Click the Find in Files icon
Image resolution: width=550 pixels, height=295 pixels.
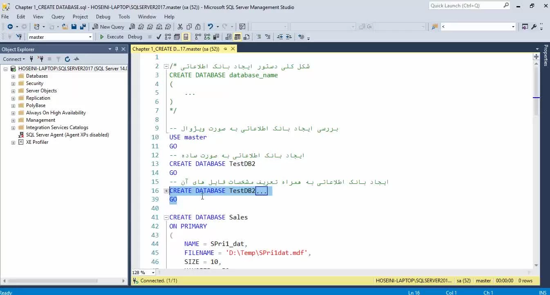pos(435,27)
